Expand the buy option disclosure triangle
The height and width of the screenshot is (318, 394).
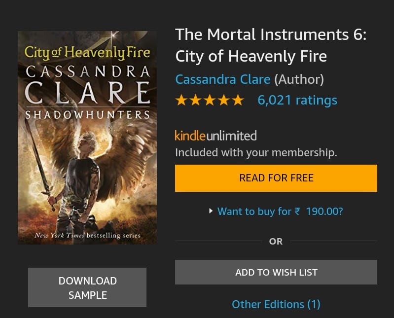click(211, 211)
